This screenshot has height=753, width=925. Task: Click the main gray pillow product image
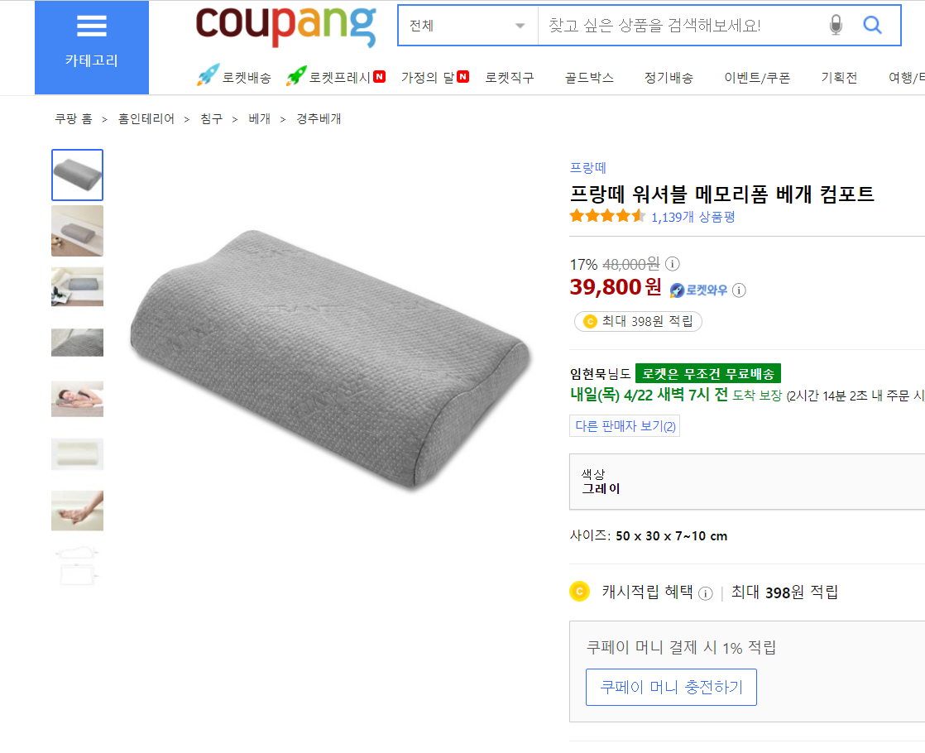[330, 360]
